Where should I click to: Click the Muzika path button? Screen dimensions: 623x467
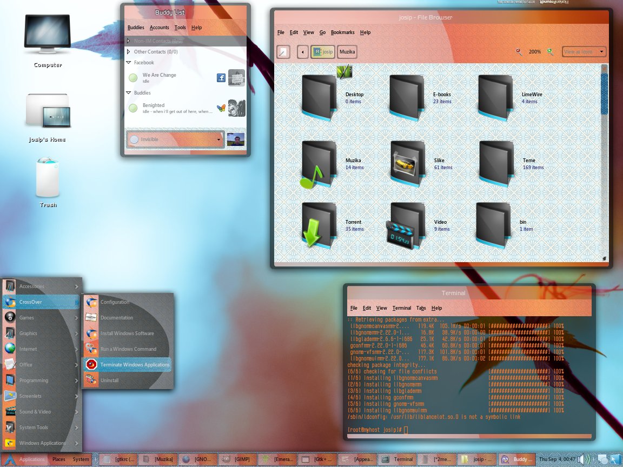[x=347, y=52]
